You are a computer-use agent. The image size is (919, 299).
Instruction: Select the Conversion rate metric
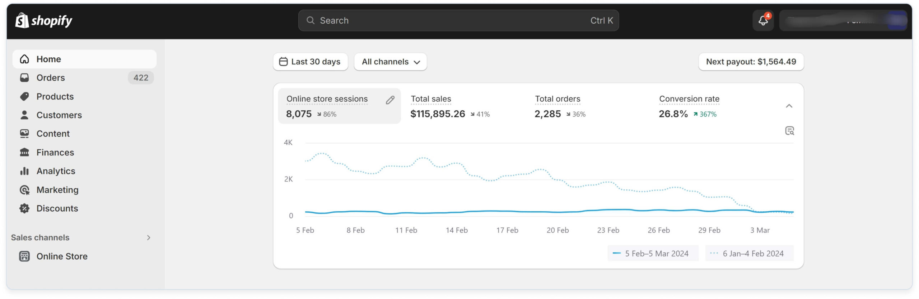[x=689, y=106]
